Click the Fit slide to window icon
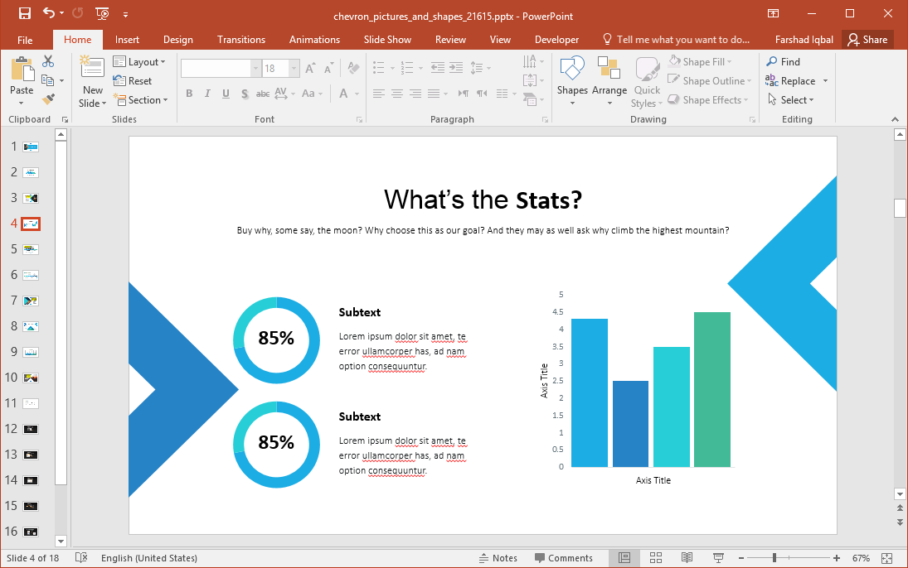908x568 pixels. coord(887,558)
